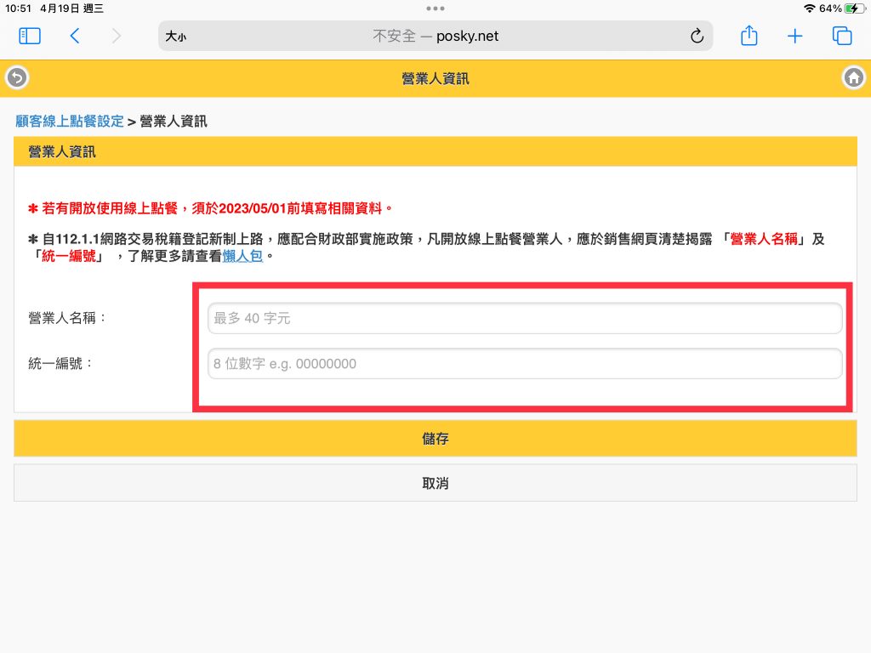Viewport: 871px width, 653px height.
Task: Show the Safari sidebar
Action: click(30, 36)
